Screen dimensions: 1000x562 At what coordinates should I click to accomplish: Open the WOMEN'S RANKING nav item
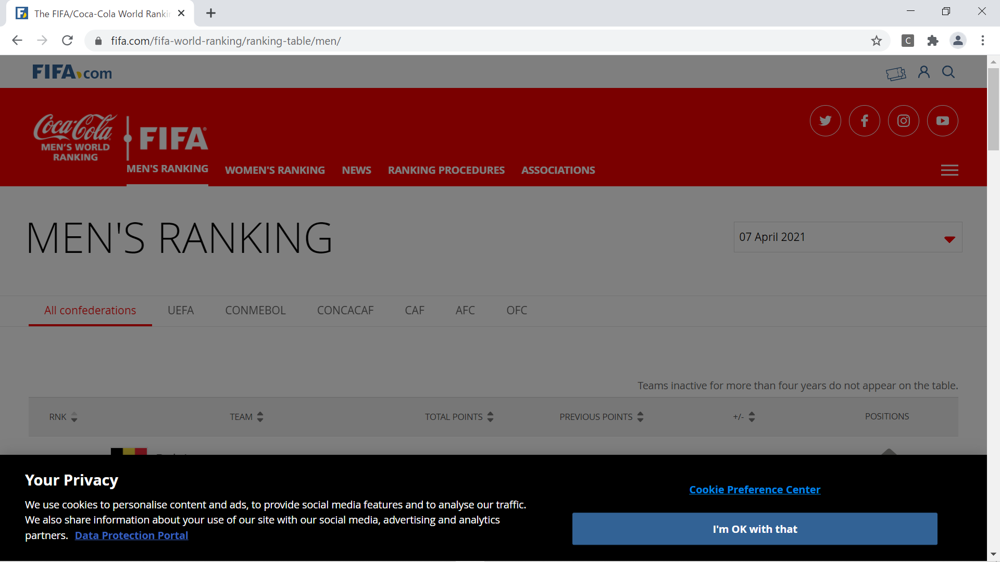click(274, 170)
